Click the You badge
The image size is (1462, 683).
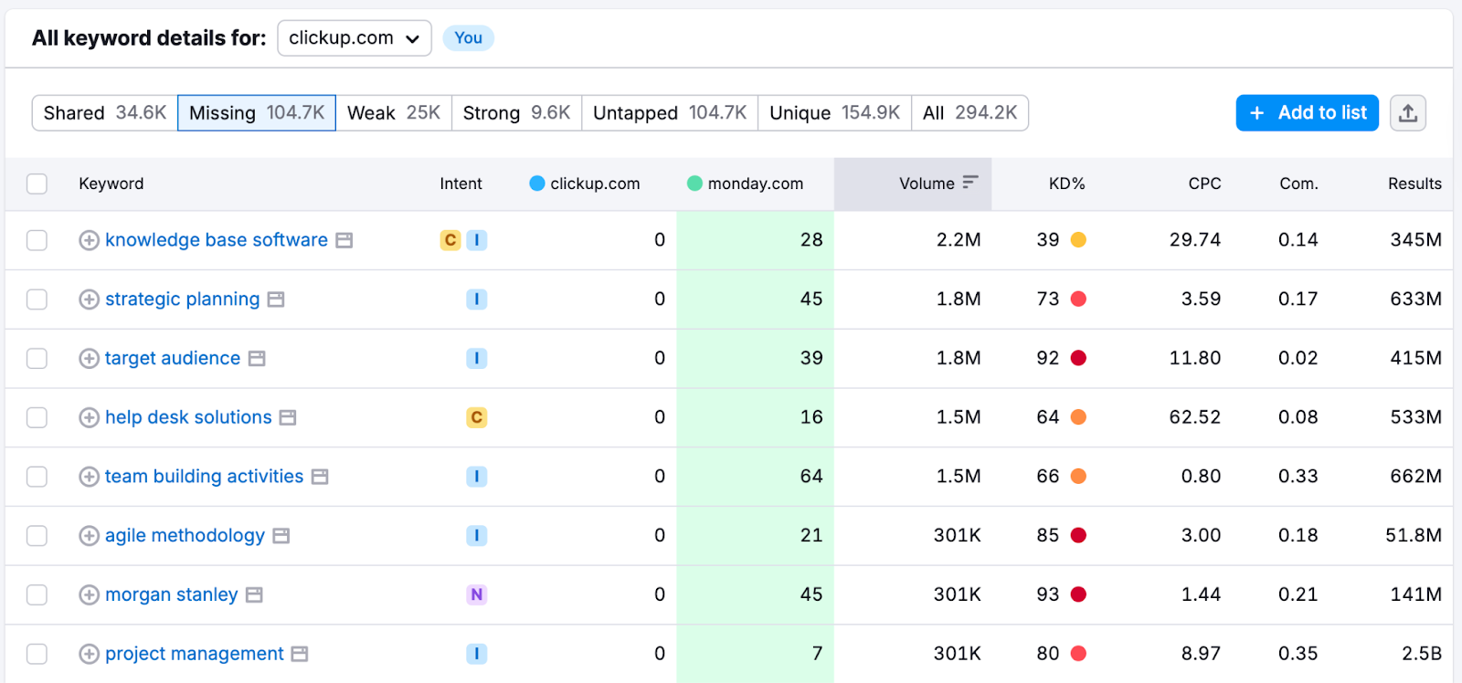pos(469,38)
